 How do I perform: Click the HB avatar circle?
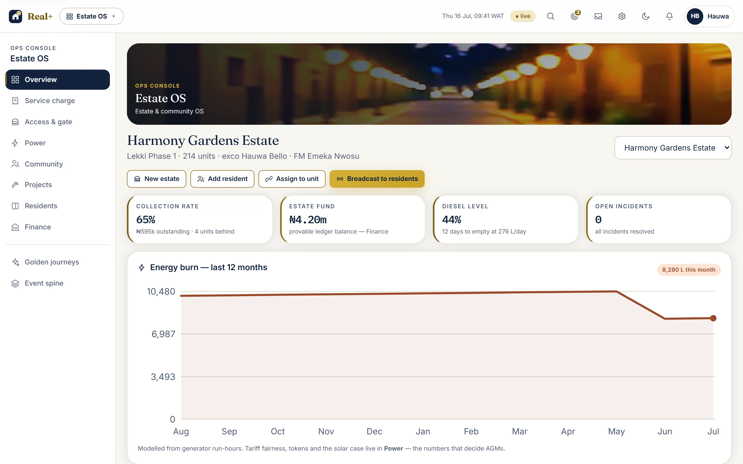click(x=695, y=16)
